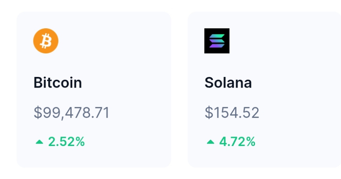Select the Solana name heading

[228, 82]
